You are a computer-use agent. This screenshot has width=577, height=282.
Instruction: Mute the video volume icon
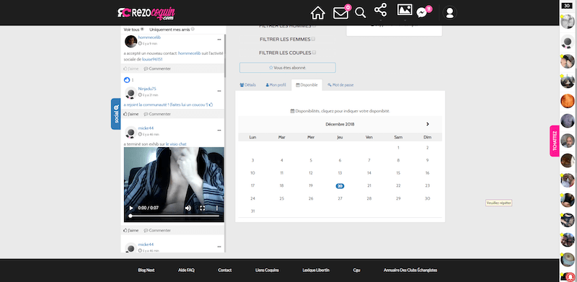[188, 208]
